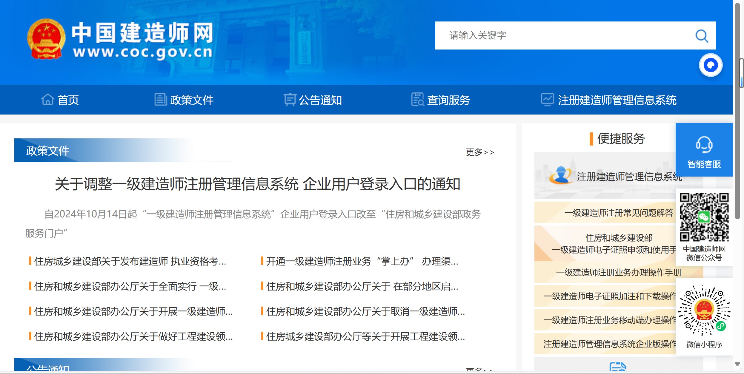Select the 首页 menu item
This screenshot has width=744, height=374.
(68, 100)
